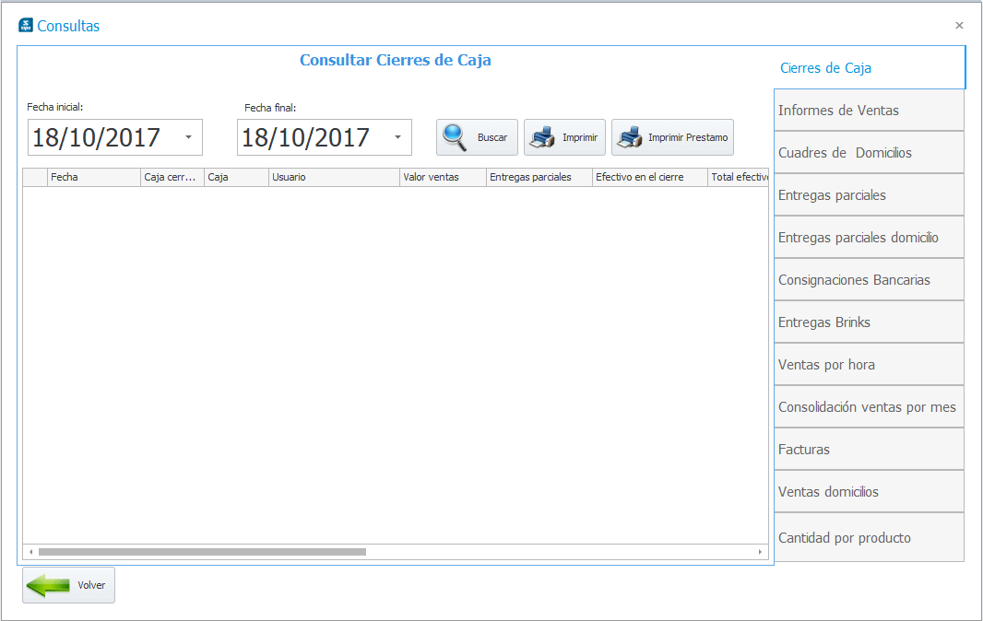This screenshot has width=983, height=621.
Task: Open the Informes de Ventas tab
Action: point(869,111)
